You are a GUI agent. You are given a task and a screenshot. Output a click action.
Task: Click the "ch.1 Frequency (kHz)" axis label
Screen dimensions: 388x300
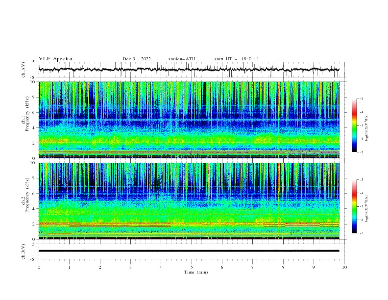[25, 114]
